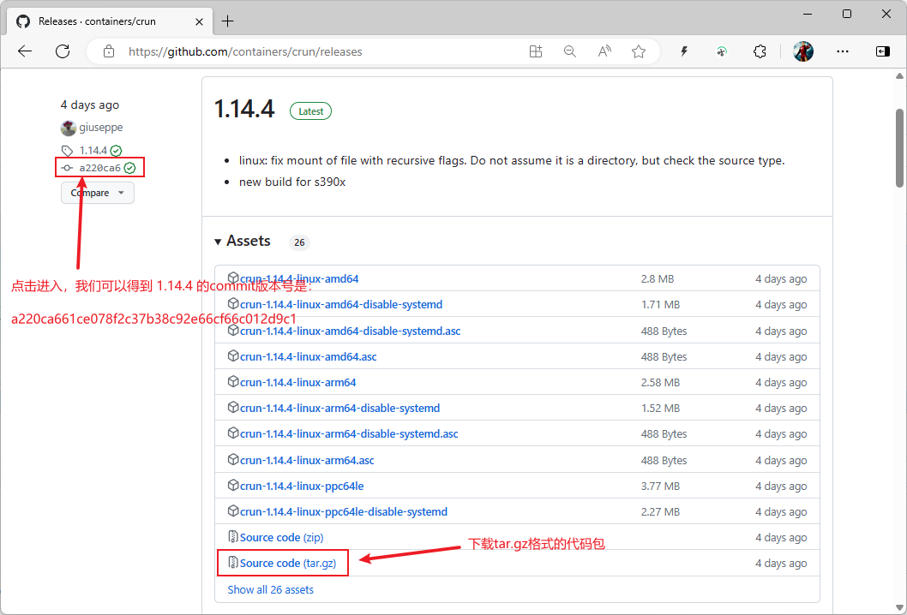Screen dimensions: 907x615
Task: Click the user profile avatar icon
Action: (x=802, y=51)
